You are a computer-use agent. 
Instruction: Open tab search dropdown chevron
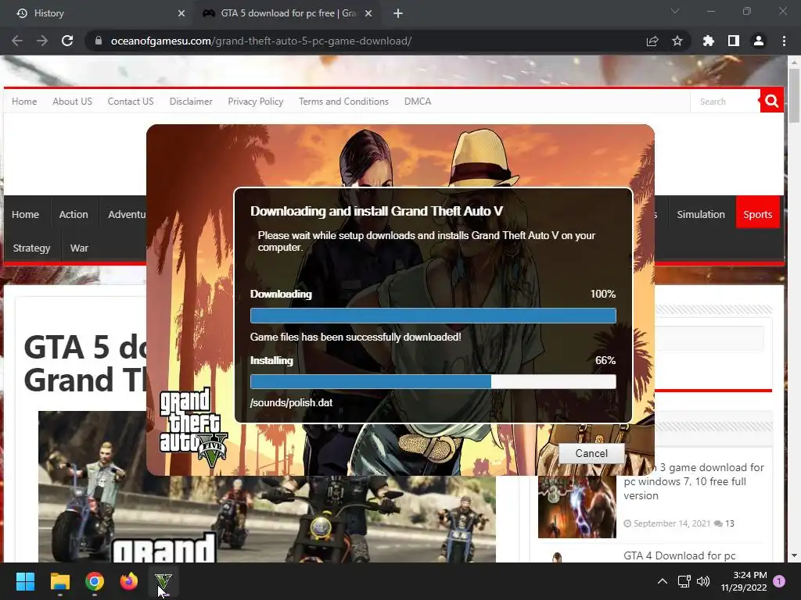(675, 11)
